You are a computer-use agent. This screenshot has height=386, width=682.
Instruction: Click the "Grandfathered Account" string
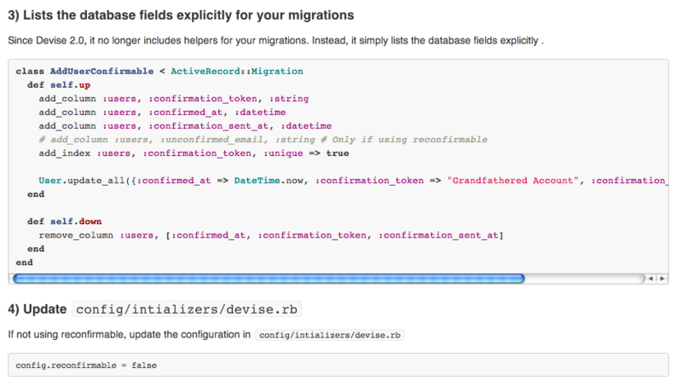(513, 181)
